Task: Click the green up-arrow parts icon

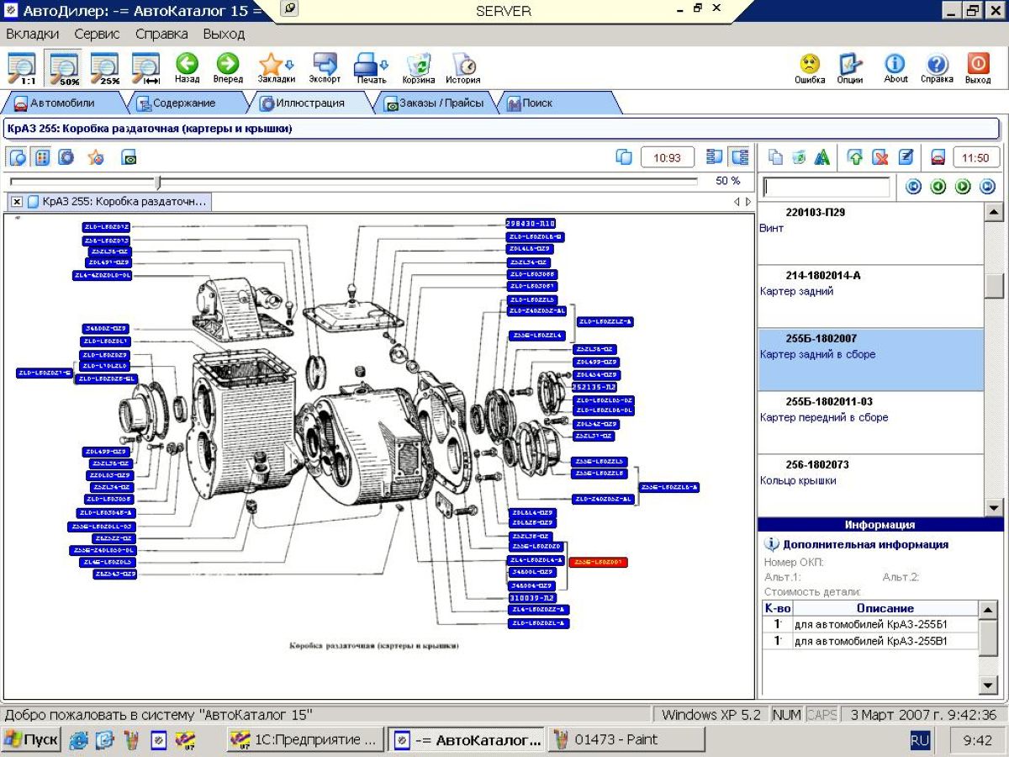Action: click(855, 157)
